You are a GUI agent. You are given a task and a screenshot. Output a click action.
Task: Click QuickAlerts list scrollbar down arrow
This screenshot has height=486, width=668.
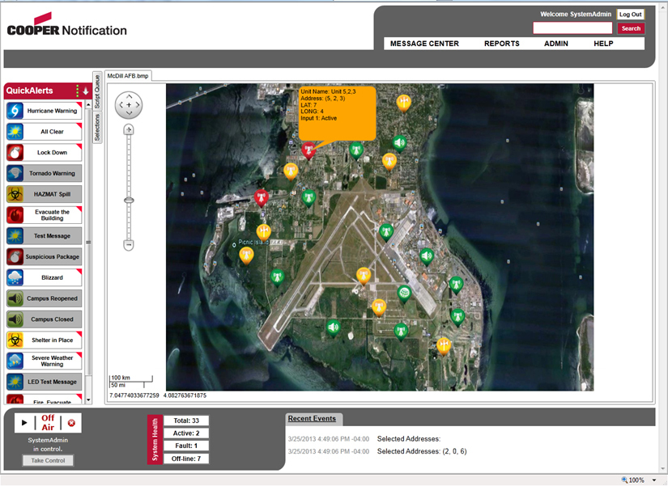point(88,399)
